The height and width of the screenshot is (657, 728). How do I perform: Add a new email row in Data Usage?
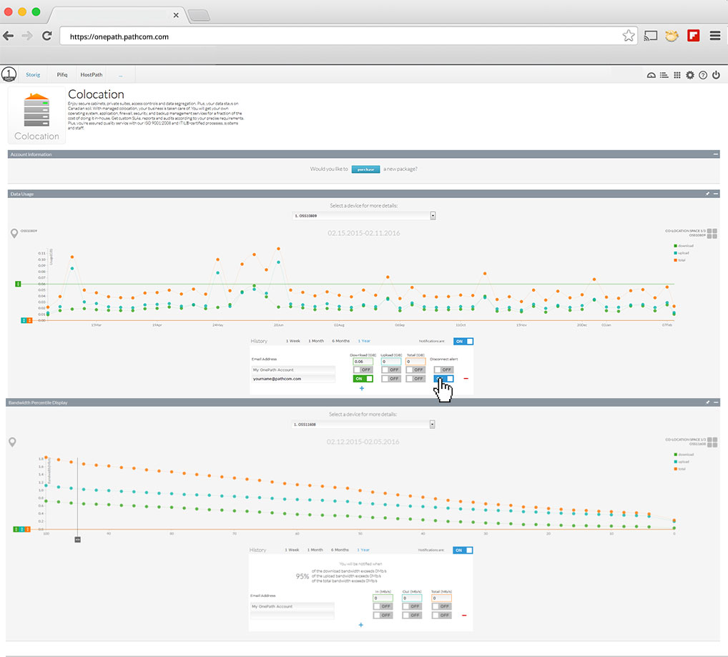point(362,388)
